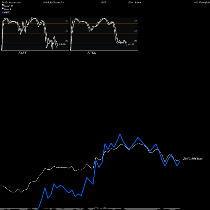Click the '2630.50Close' price label

(x=193, y=159)
